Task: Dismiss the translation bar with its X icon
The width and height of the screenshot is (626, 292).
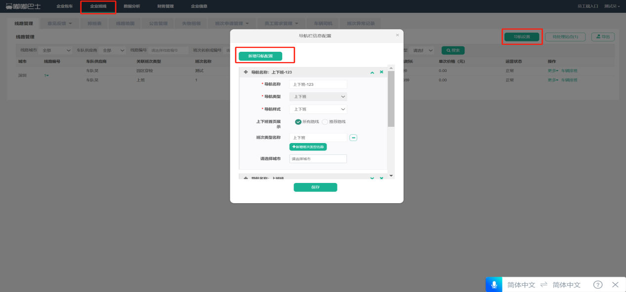Action: [x=615, y=285]
